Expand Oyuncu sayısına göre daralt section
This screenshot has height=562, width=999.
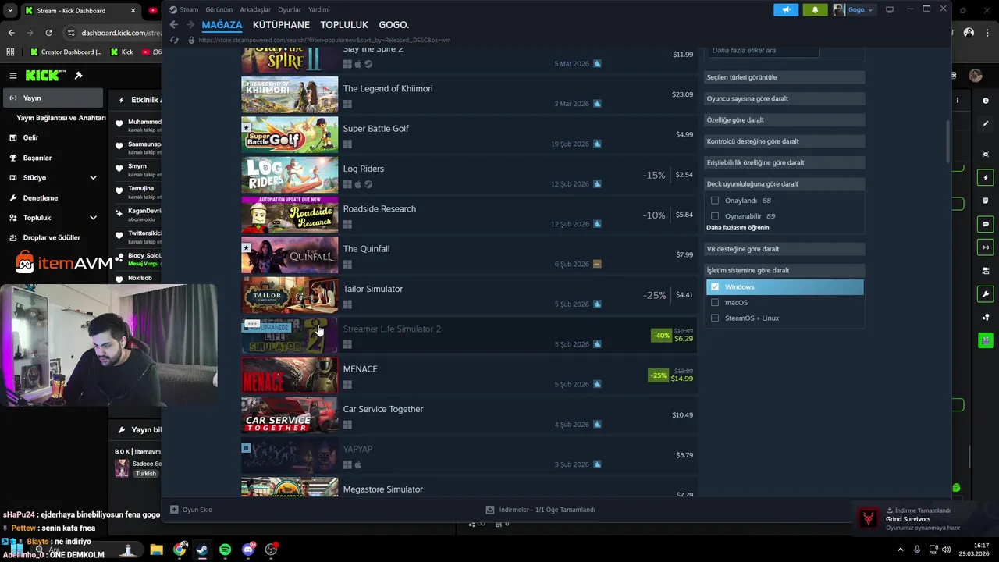click(784, 98)
